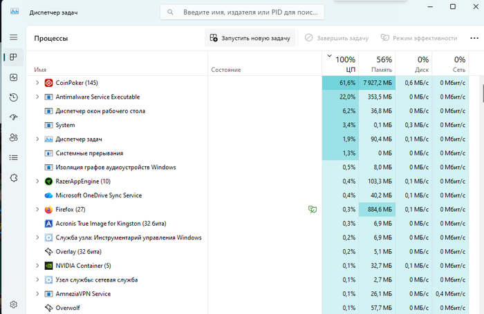Expand the RazerAppEngine process group
The width and height of the screenshot is (484, 314).
click(x=37, y=181)
